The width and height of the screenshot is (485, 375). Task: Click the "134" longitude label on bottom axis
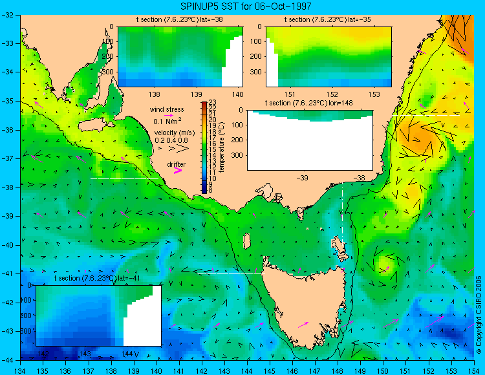(x=21, y=371)
